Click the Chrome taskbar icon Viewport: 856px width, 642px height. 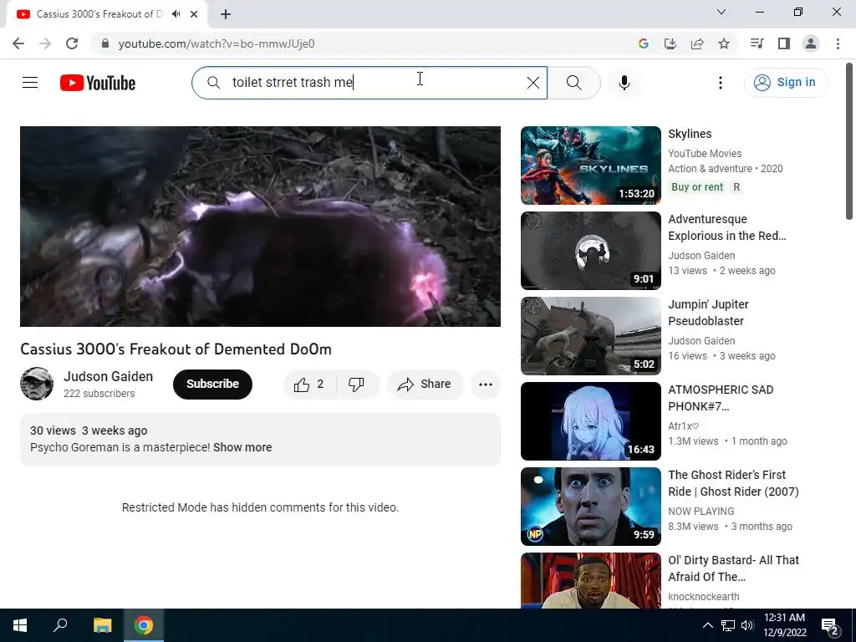pos(144,625)
